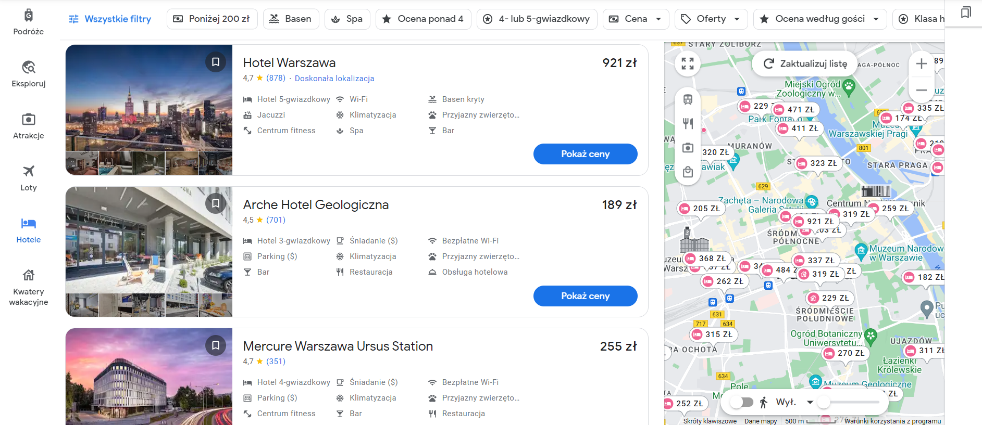Image resolution: width=982 pixels, height=425 pixels.
Task: Open Arche Hotel Geologiczna title link
Action: pyautogui.click(x=316, y=205)
